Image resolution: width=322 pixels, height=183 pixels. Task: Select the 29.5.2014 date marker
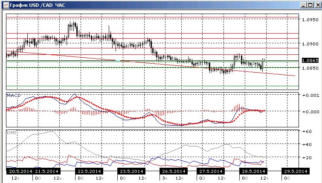pos(296,171)
